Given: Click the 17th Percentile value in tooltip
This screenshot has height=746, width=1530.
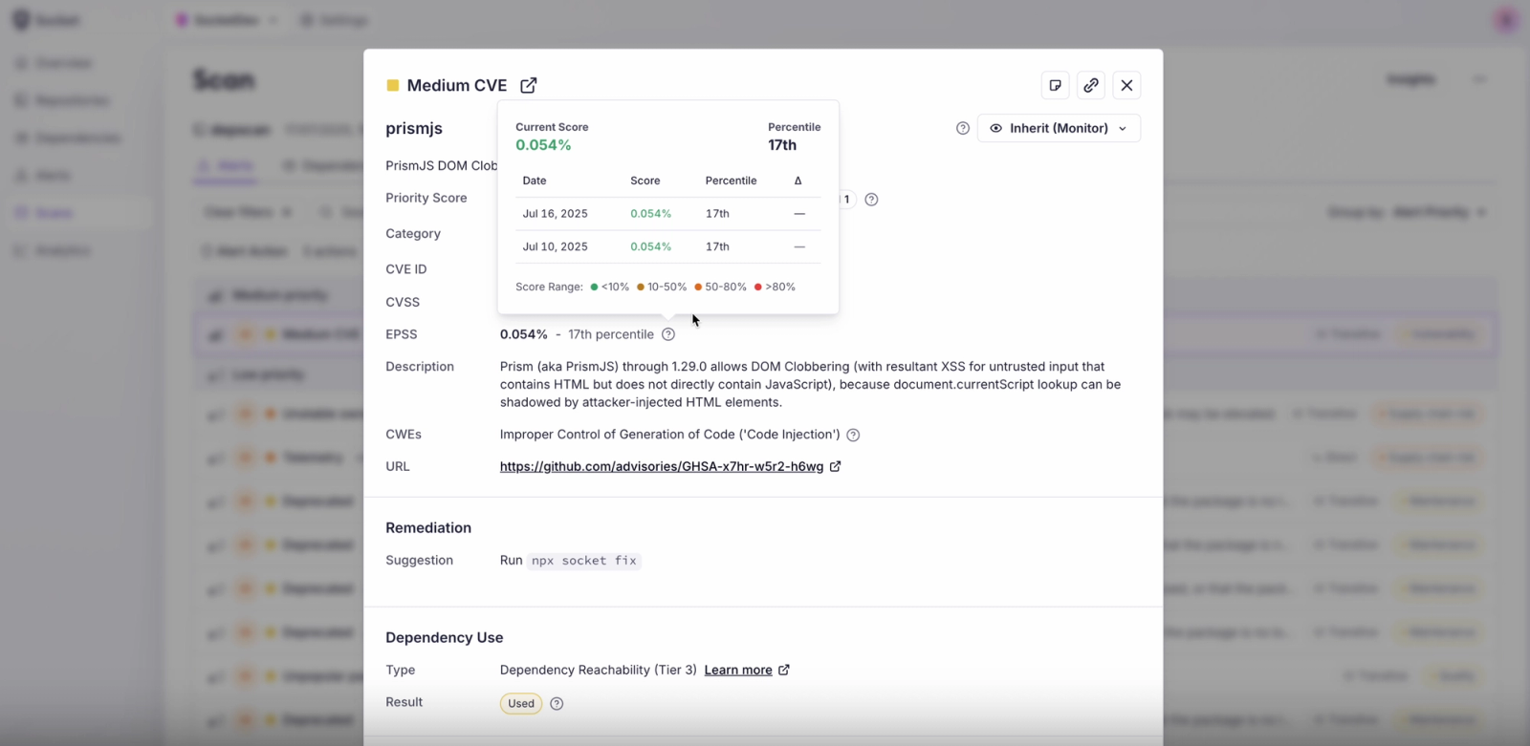Looking at the screenshot, I should click(782, 145).
